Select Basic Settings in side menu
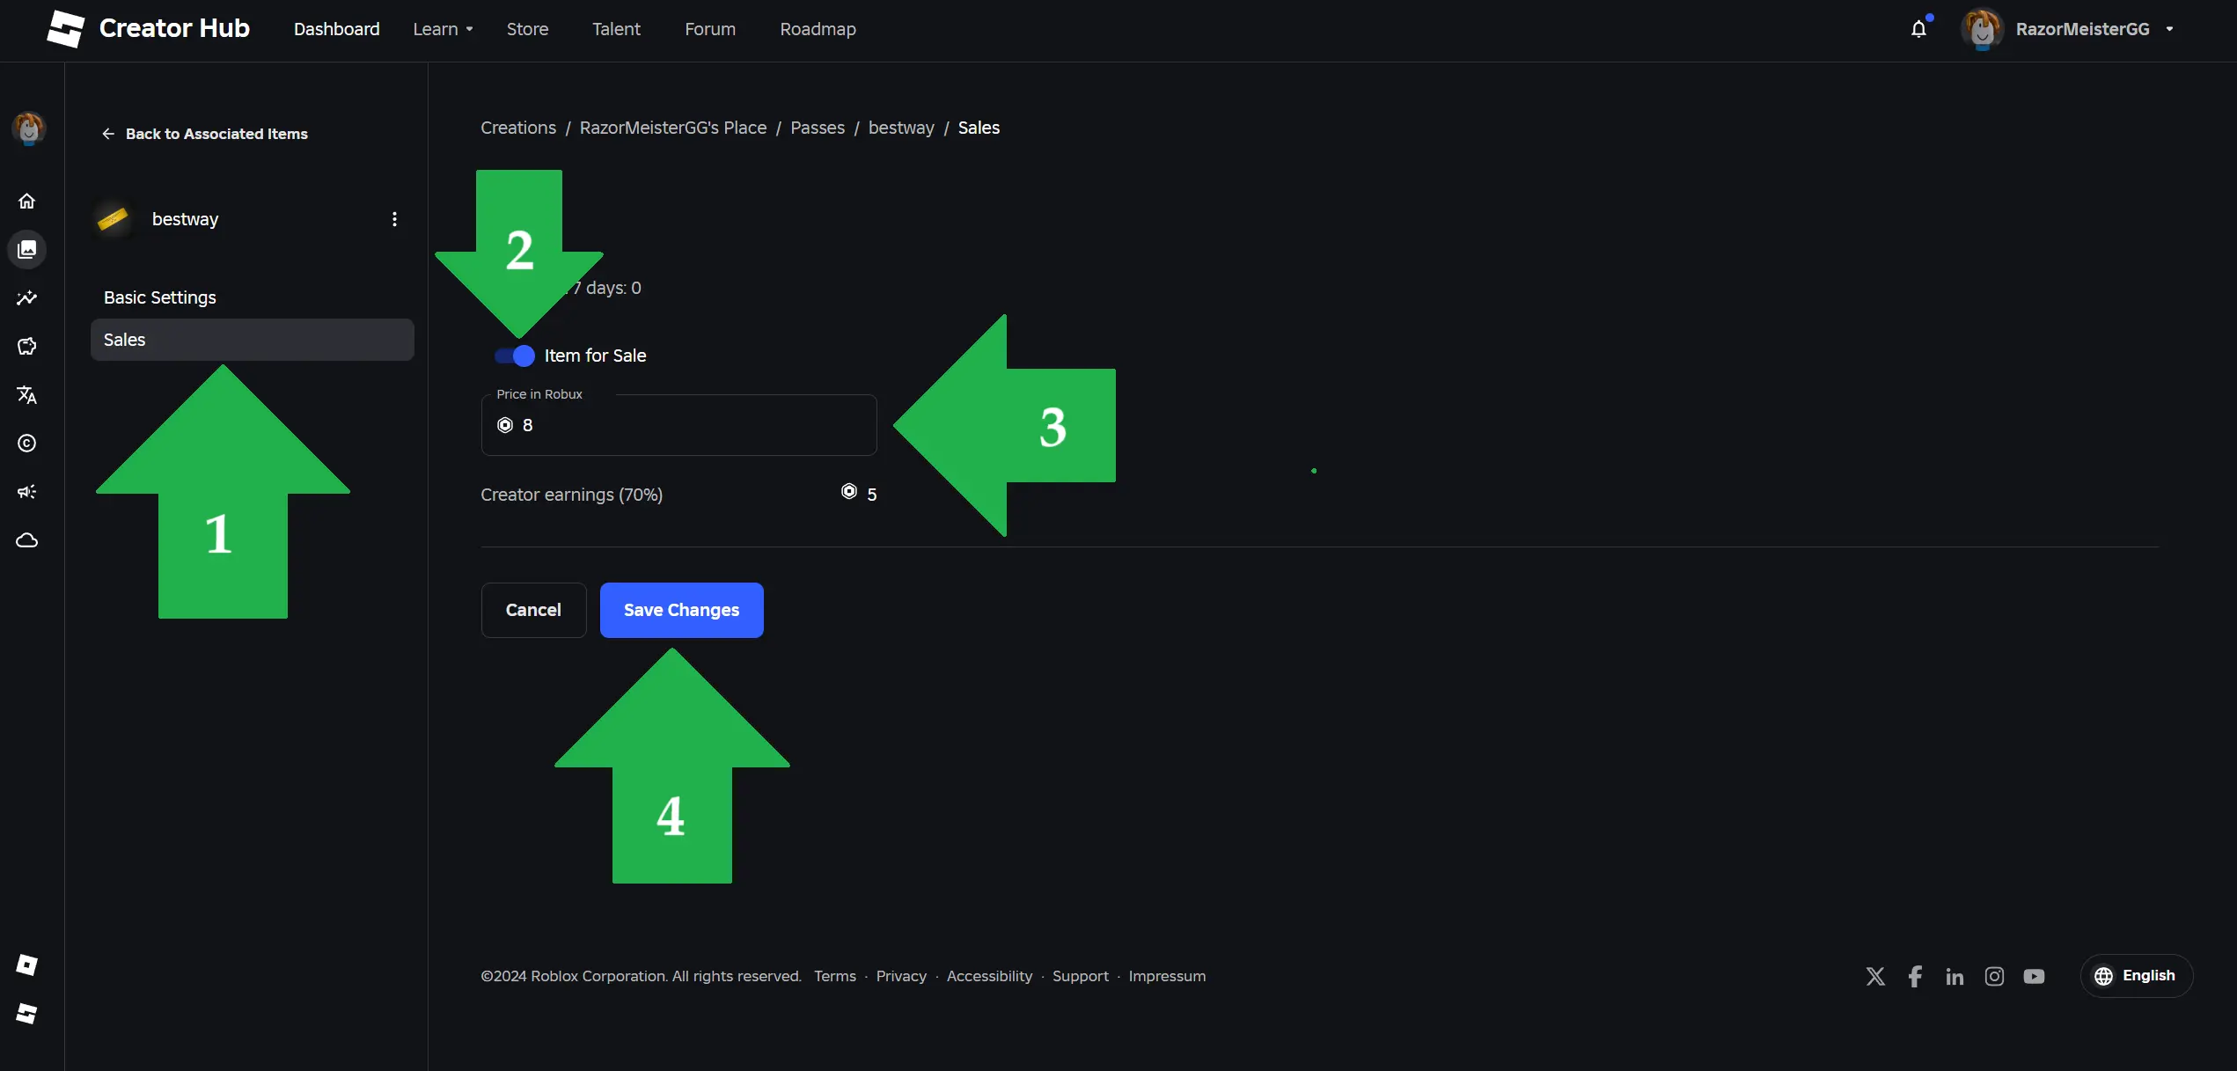Image resolution: width=2237 pixels, height=1071 pixels. [x=253, y=297]
